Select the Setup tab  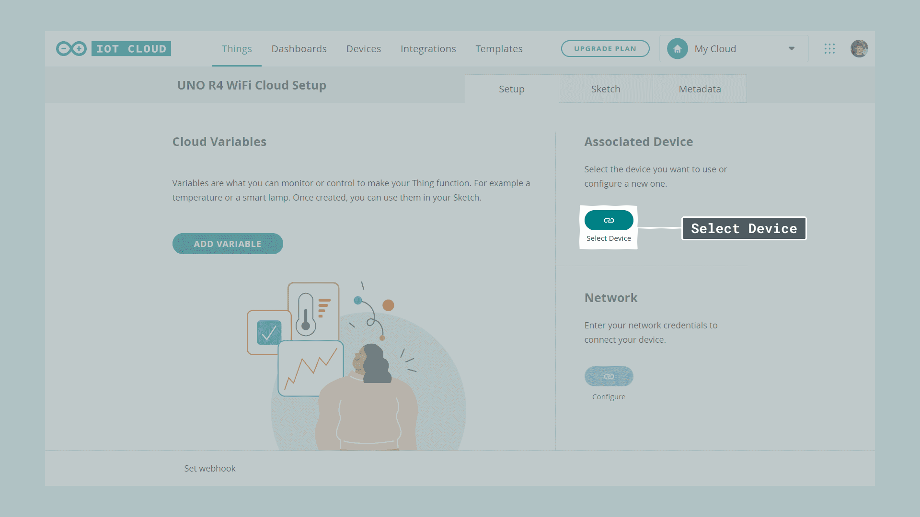click(x=511, y=89)
